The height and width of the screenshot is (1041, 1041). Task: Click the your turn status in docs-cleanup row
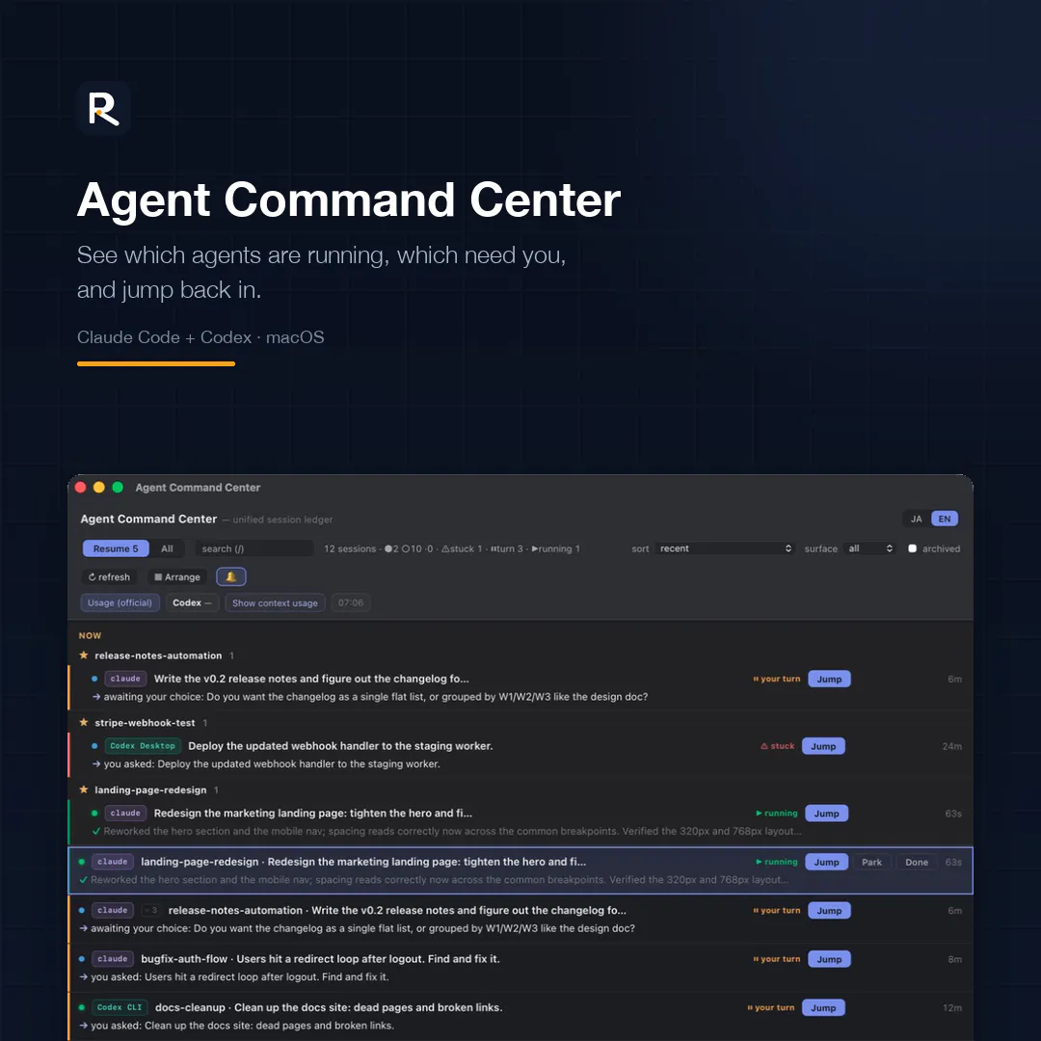(x=771, y=1007)
